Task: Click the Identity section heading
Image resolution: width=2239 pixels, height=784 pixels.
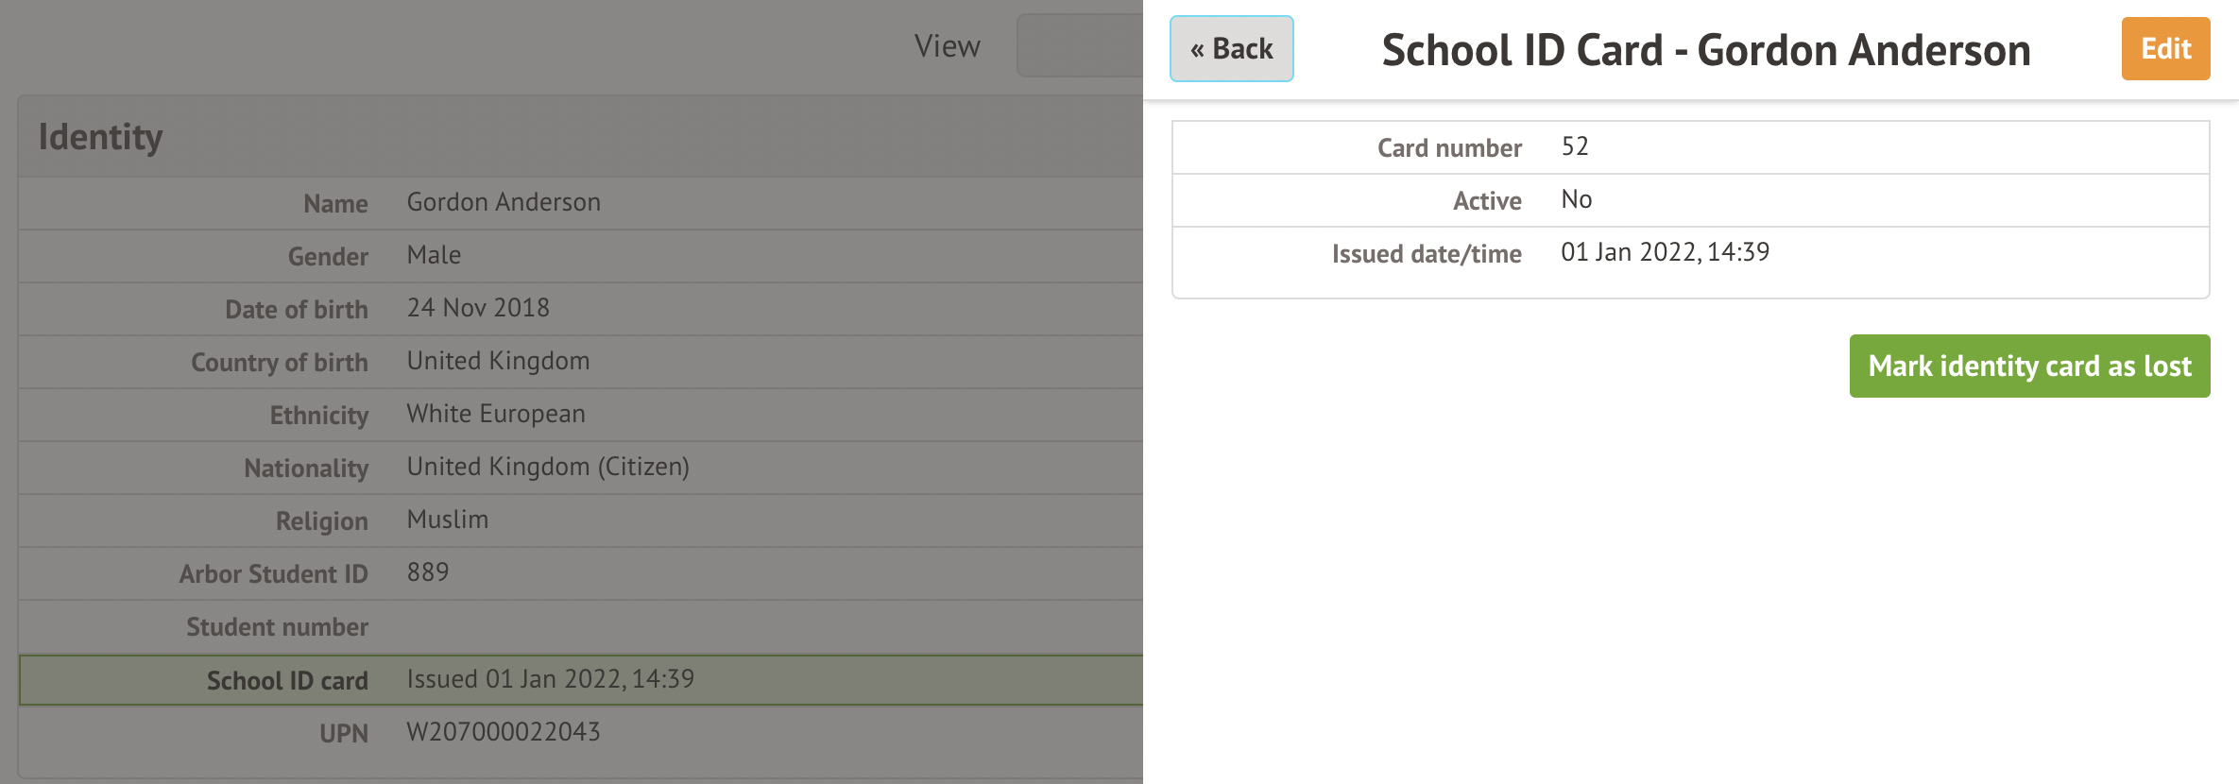Action: click(x=101, y=137)
